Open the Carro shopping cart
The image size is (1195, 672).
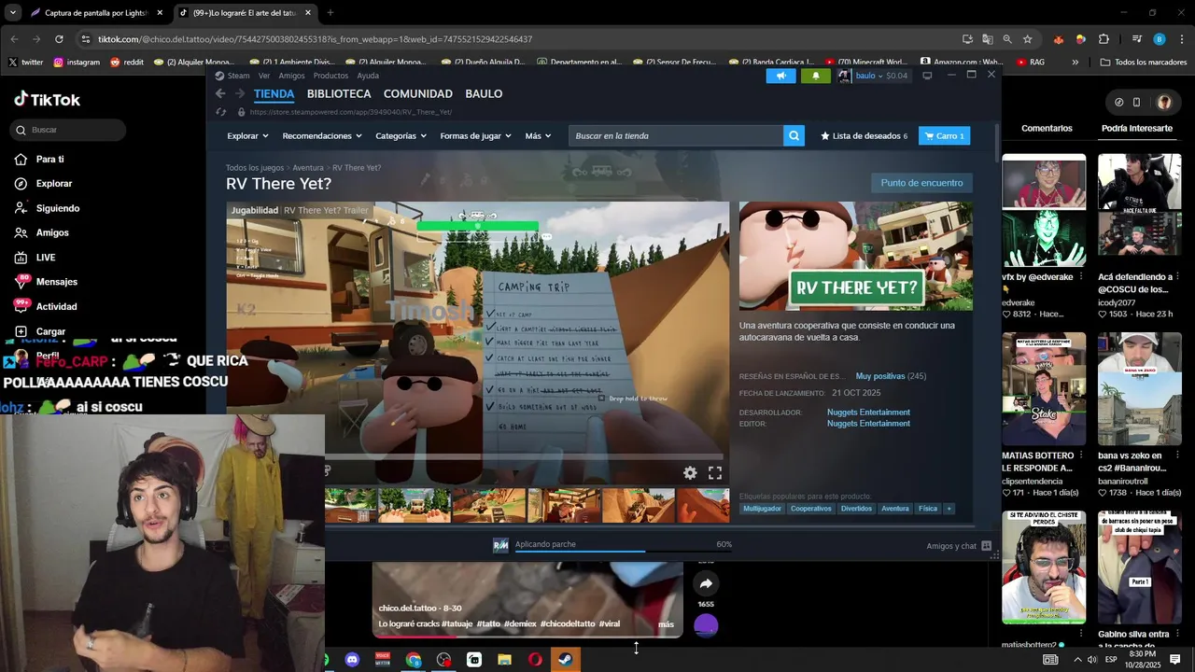click(945, 136)
